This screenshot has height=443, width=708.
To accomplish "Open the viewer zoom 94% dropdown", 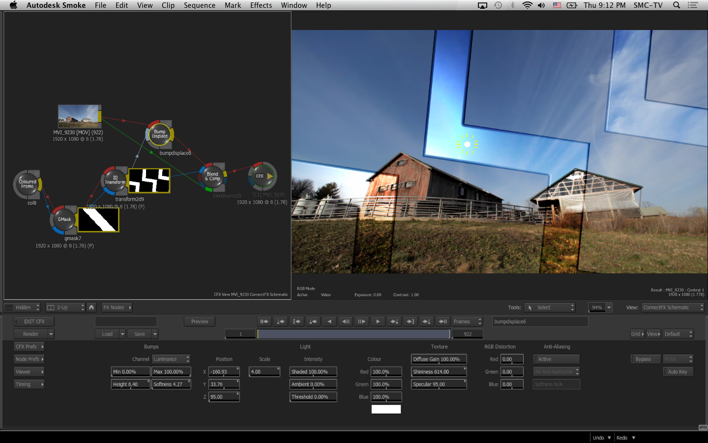I will click(600, 308).
